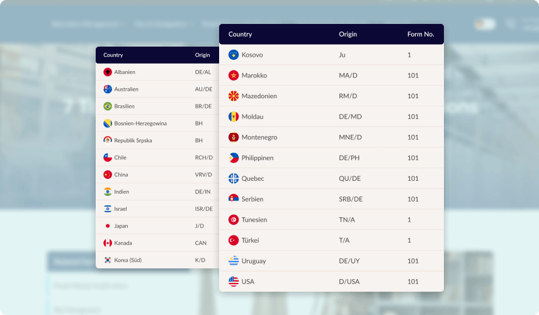Select the Brasilien flag icon
This screenshot has height=315, width=539.
pyautogui.click(x=108, y=106)
